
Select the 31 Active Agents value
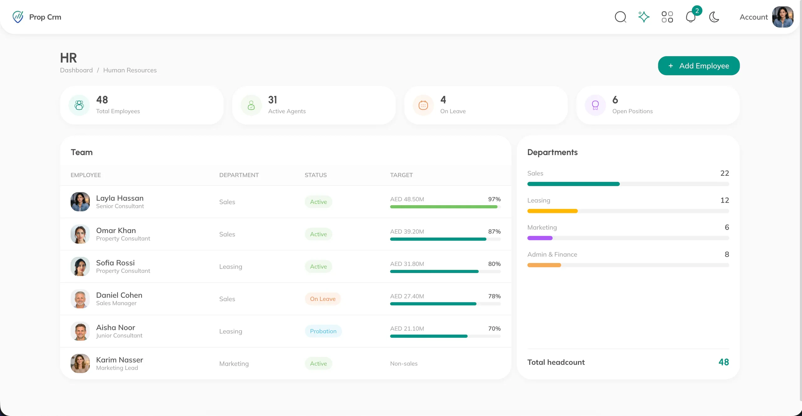[x=273, y=100]
